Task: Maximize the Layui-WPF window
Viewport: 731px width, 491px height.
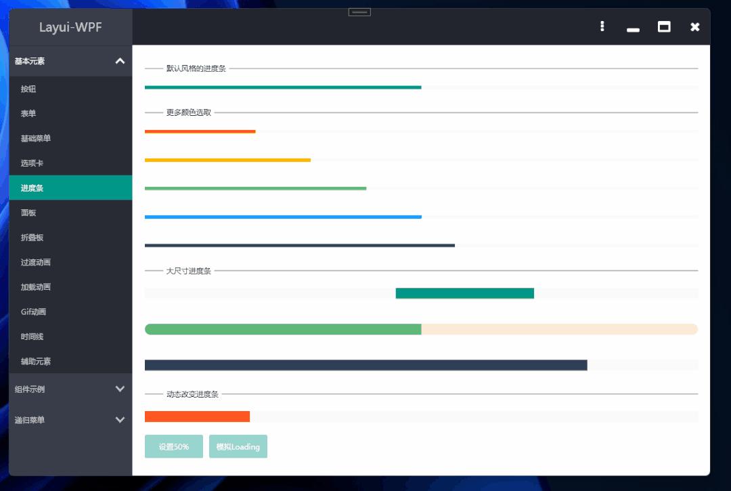Action: click(x=664, y=26)
